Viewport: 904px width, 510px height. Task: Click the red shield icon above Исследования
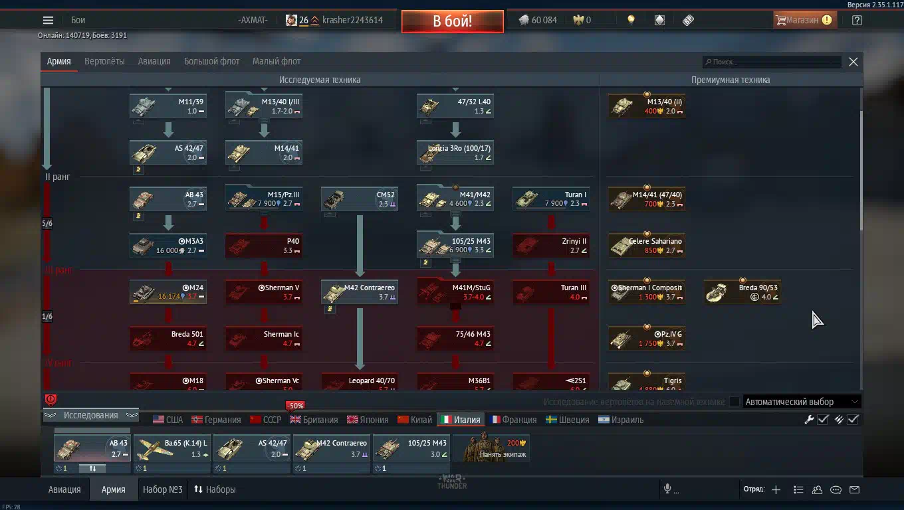pos(51,399)
